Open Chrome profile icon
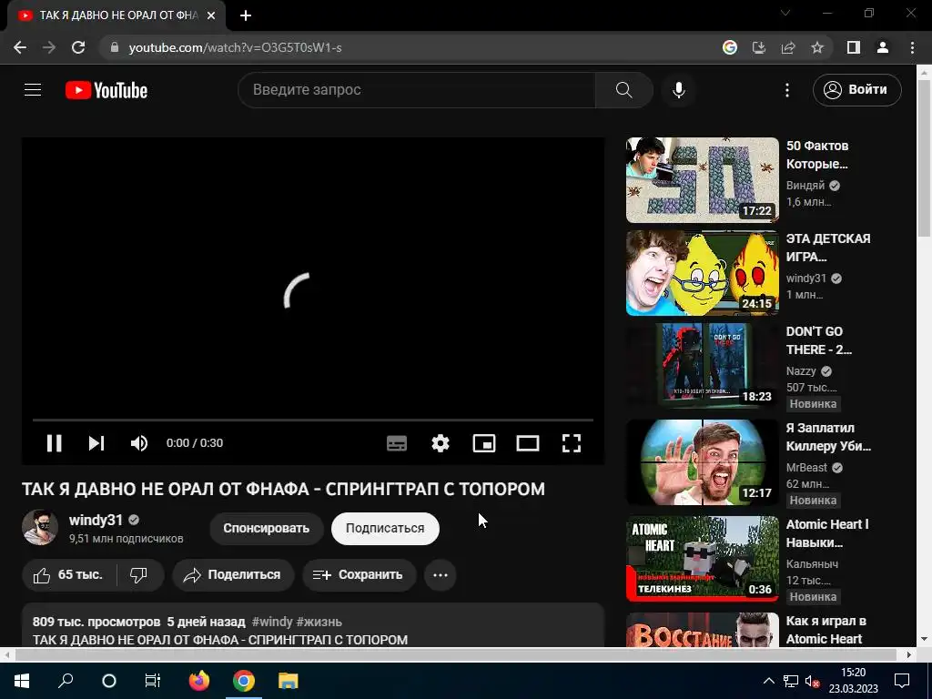932x699 pixels. (883, 47)
